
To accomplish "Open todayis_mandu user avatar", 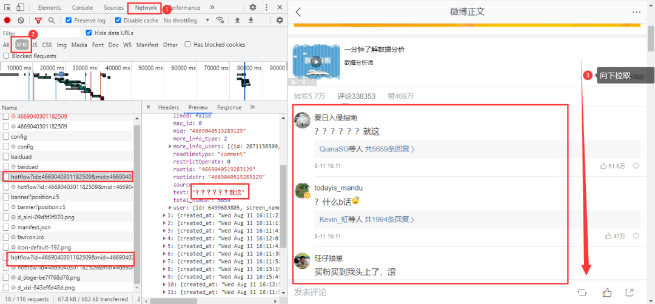I will (302, 190).
